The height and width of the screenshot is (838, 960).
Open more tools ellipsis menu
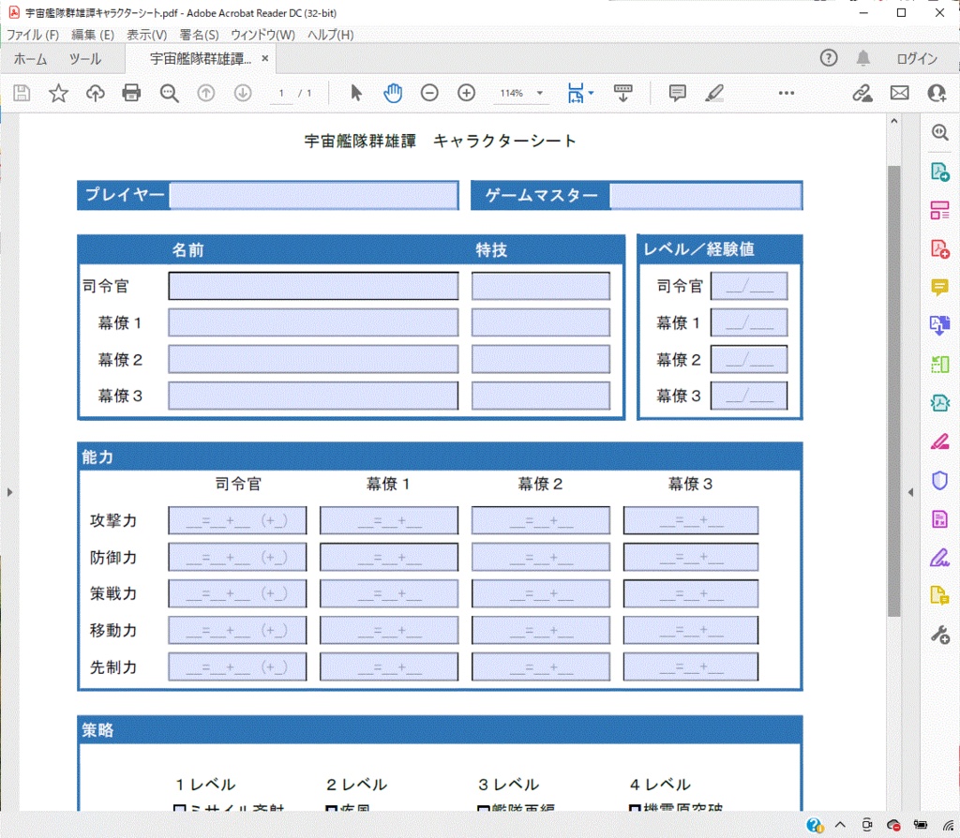(787, 93)
